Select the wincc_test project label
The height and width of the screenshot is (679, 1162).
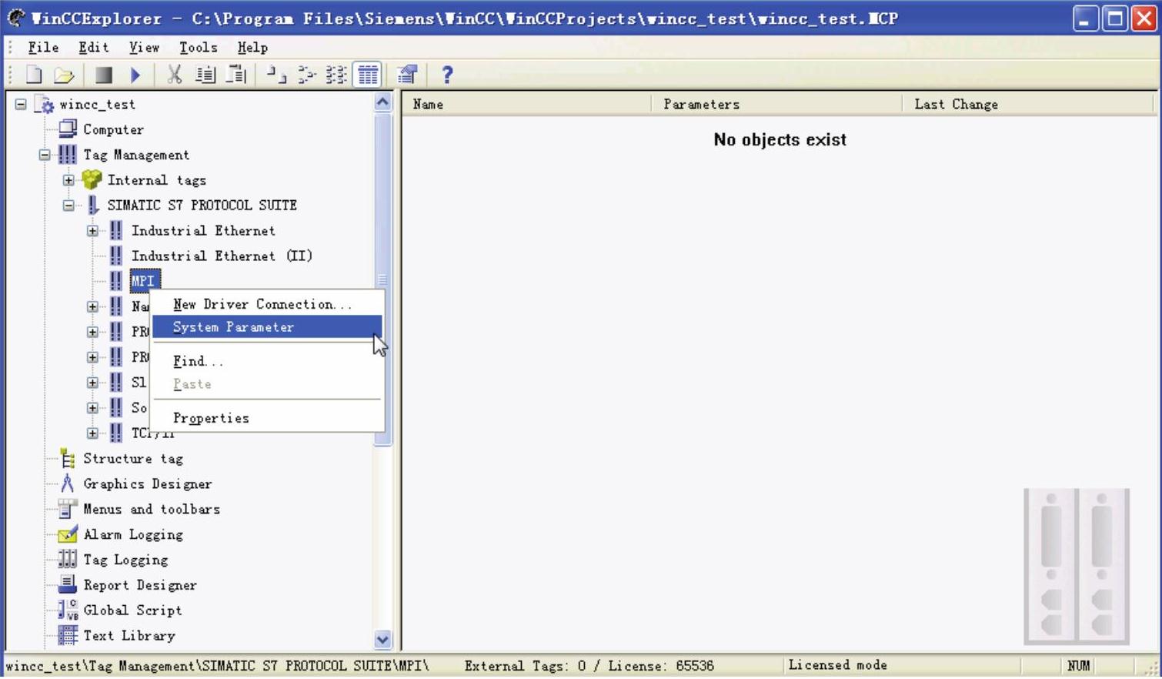98,104
